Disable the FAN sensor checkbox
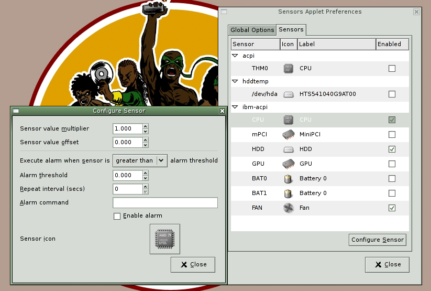The image size is (431, 291). point(392,208)
